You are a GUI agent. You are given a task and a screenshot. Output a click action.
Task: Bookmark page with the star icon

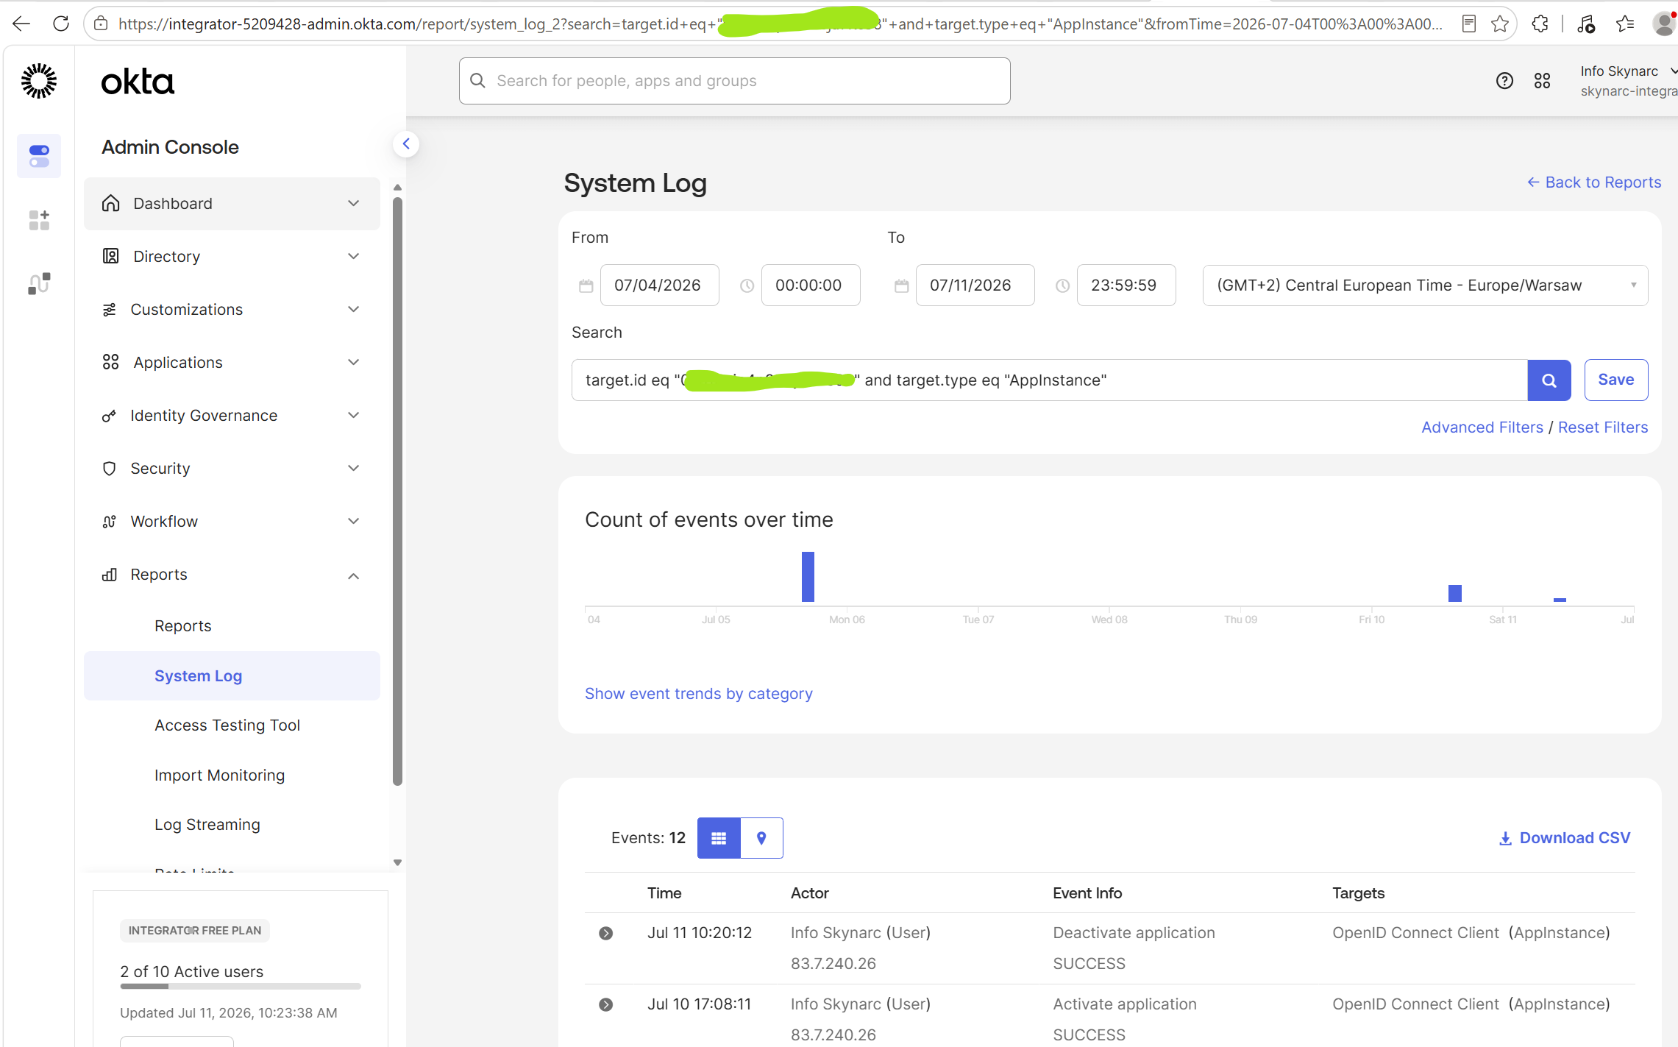[1500, 24]
